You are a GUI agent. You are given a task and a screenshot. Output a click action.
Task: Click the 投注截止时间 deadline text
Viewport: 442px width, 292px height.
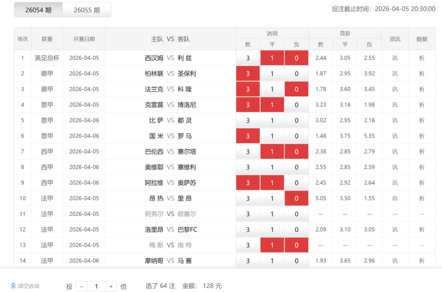[x=384, y=9]
